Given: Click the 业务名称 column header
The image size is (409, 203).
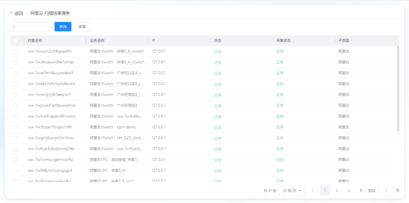Looking at the screenshot, I should pos(97,41).
